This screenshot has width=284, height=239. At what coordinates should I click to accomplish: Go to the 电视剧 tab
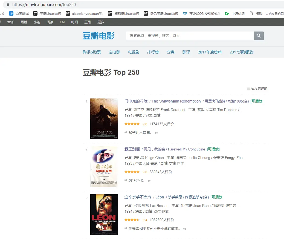134,52
